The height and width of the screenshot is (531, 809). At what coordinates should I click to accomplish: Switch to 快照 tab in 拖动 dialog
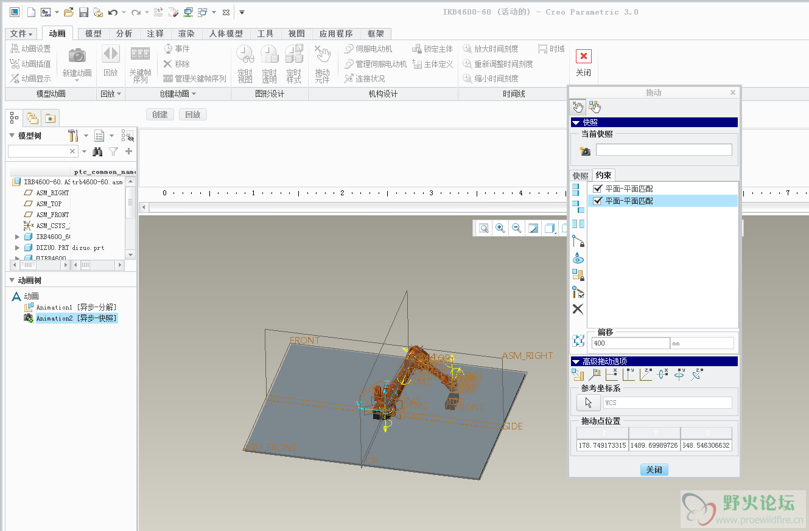pos(581,176)
